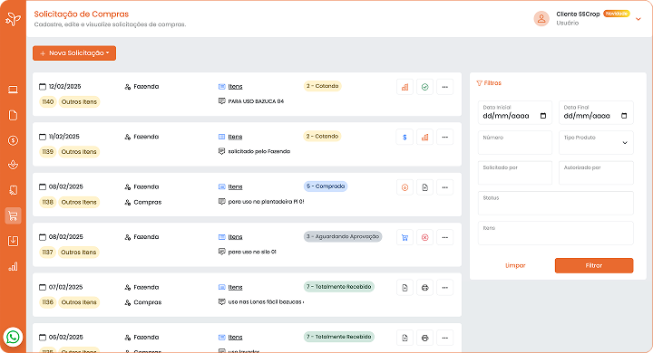Viewport: 653px width, 353px height.
Task: Click the Cliente SSCrop user name
Action: 578,14
